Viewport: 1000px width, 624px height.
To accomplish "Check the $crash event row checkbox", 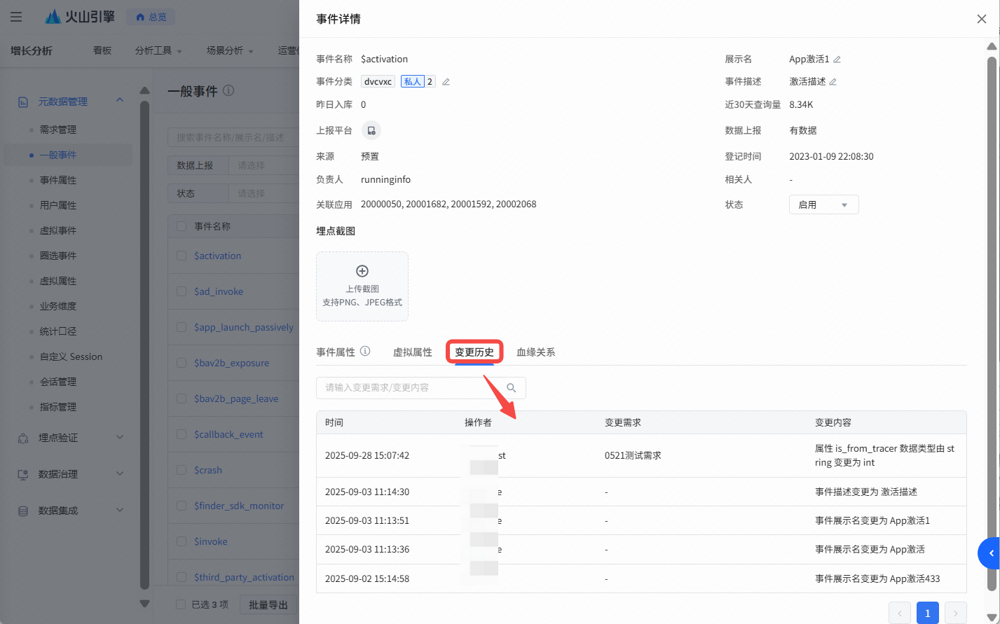I will (x=181, y=470).
